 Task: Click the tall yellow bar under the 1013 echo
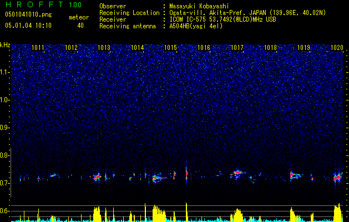click(x=97, y=214)
